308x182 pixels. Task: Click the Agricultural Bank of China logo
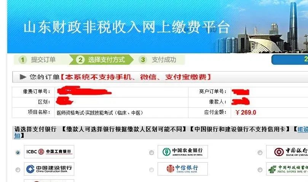pyautogui.click(x=183, y=152)
